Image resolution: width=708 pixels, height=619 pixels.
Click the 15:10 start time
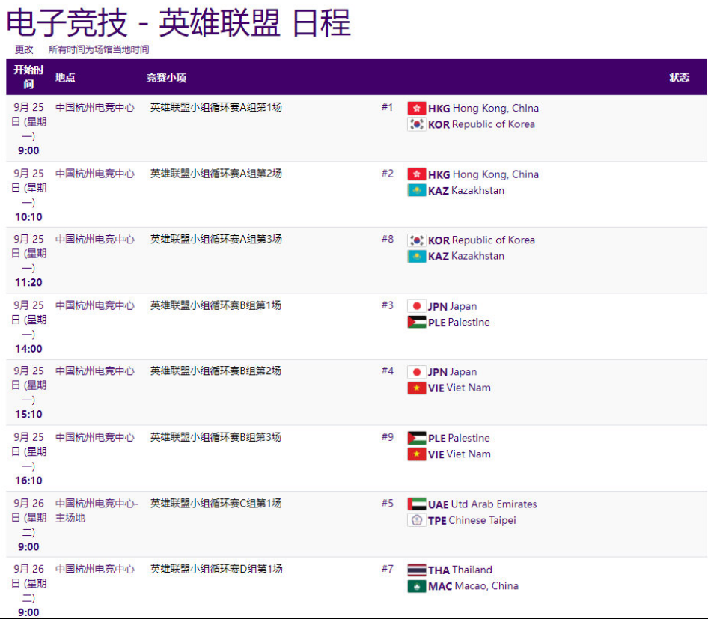click(x=28, y=415)
